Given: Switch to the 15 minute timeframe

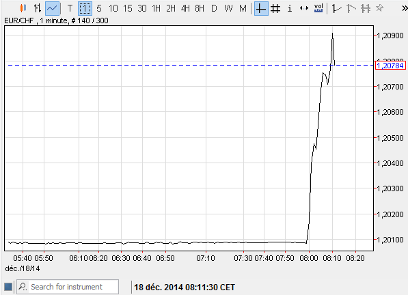Looking at the screenshot, I should point(128,9).
